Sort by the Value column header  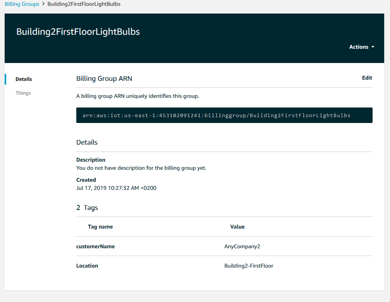point(237,227)
